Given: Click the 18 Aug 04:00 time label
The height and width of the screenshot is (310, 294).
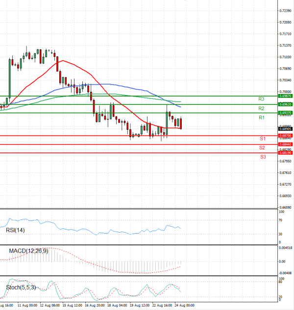Looking at the screenshot, I should click(x=117, y=306).
